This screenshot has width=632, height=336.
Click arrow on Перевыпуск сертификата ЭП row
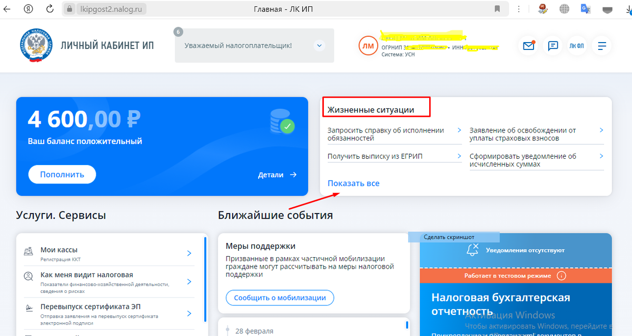[x=189, y=314]
